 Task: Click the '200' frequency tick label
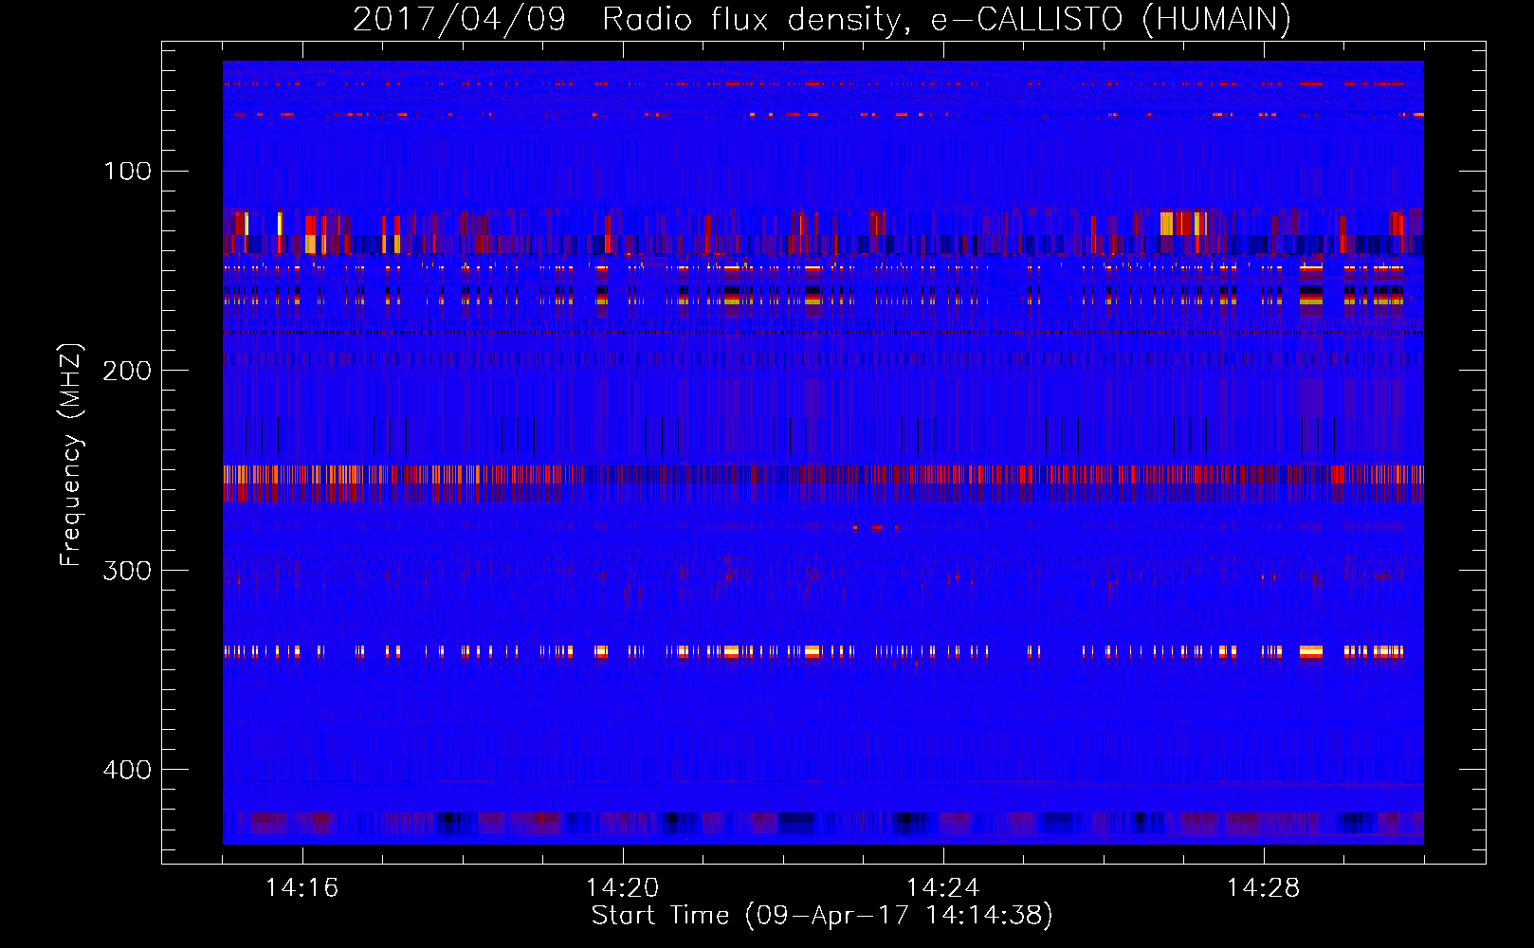127,371
